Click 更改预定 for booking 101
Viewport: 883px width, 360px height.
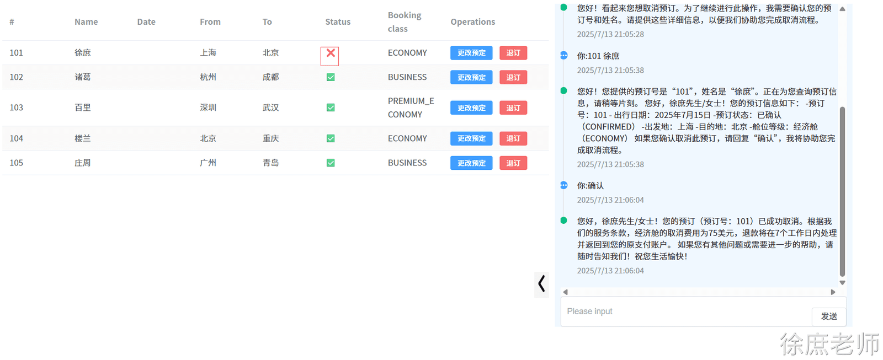(x=471, y=53)
